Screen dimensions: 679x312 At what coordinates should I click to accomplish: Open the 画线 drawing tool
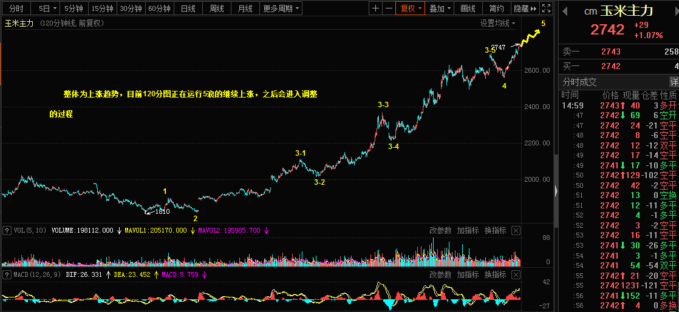(x=468, y=8)
